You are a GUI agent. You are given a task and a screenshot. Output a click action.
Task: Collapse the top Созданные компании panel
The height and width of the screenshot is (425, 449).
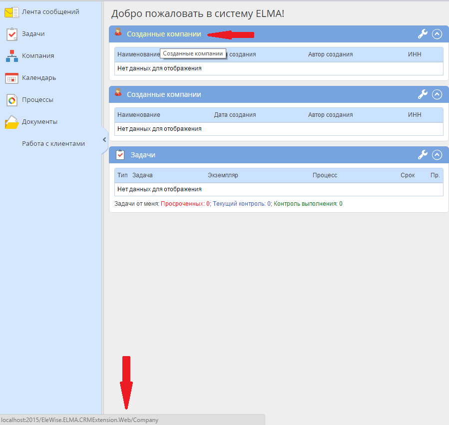[x=437, y=34]
